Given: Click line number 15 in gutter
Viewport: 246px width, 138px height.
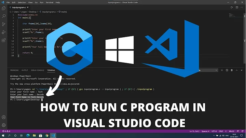Looking at the screenshot, I should (x=13, y=56).
